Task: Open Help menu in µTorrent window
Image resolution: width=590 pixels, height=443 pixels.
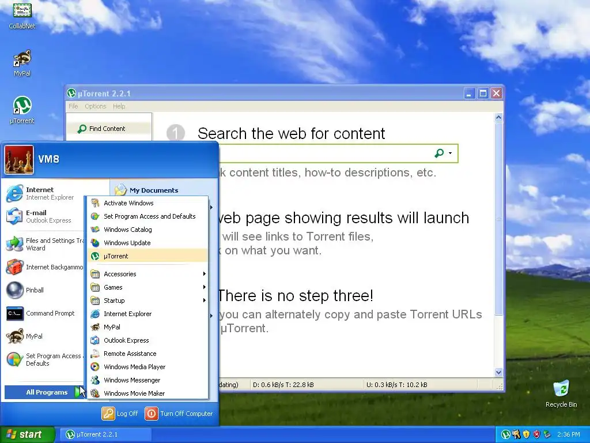Action: 119,106
